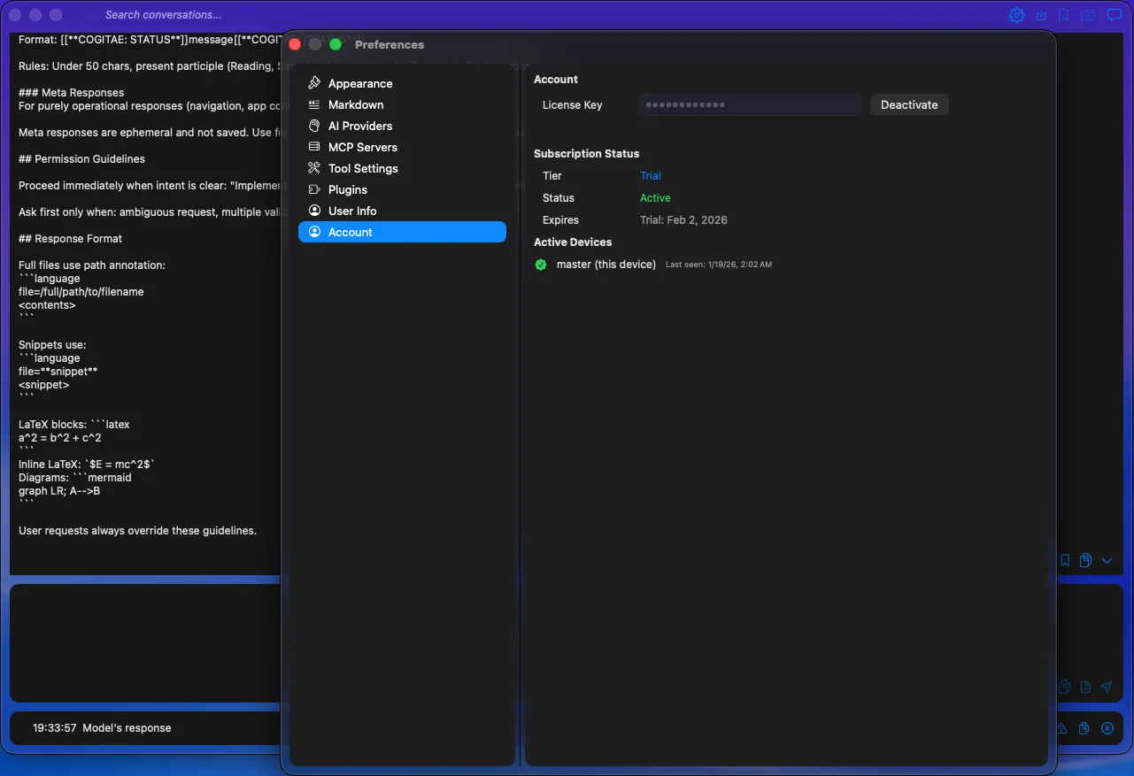Click the panel icon left of the chat bubble
This screenshot has width=1134, height=776.
point(1086,14)
